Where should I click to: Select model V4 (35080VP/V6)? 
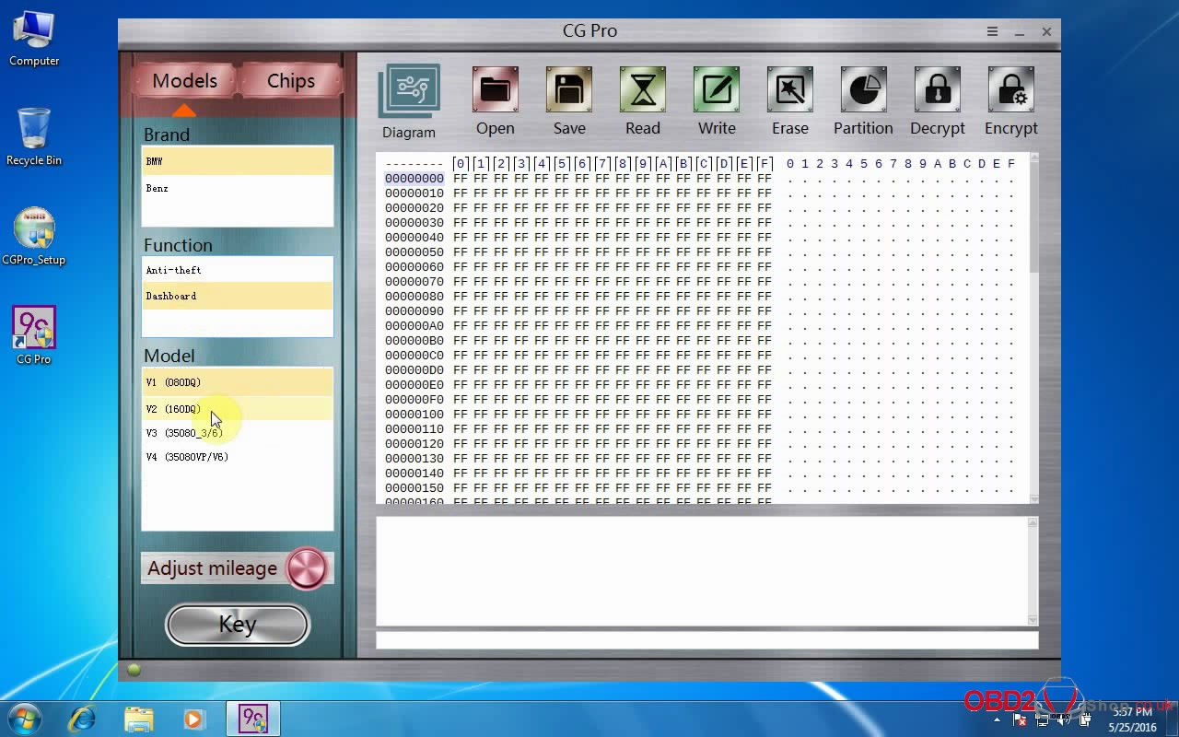187,457
